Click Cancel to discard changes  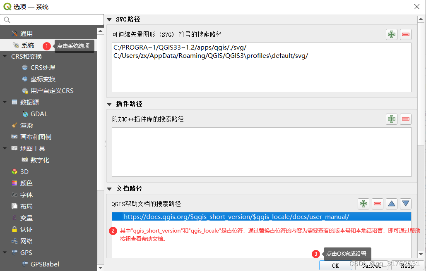[371, 266]
